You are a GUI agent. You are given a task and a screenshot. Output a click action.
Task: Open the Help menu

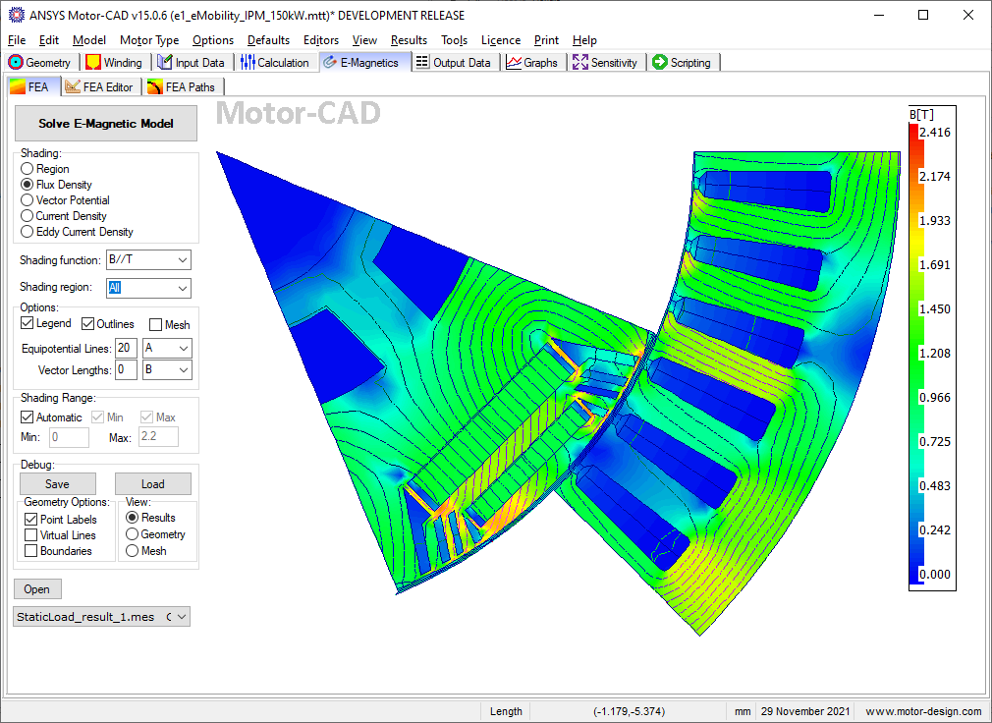click(x=584, y=40)
